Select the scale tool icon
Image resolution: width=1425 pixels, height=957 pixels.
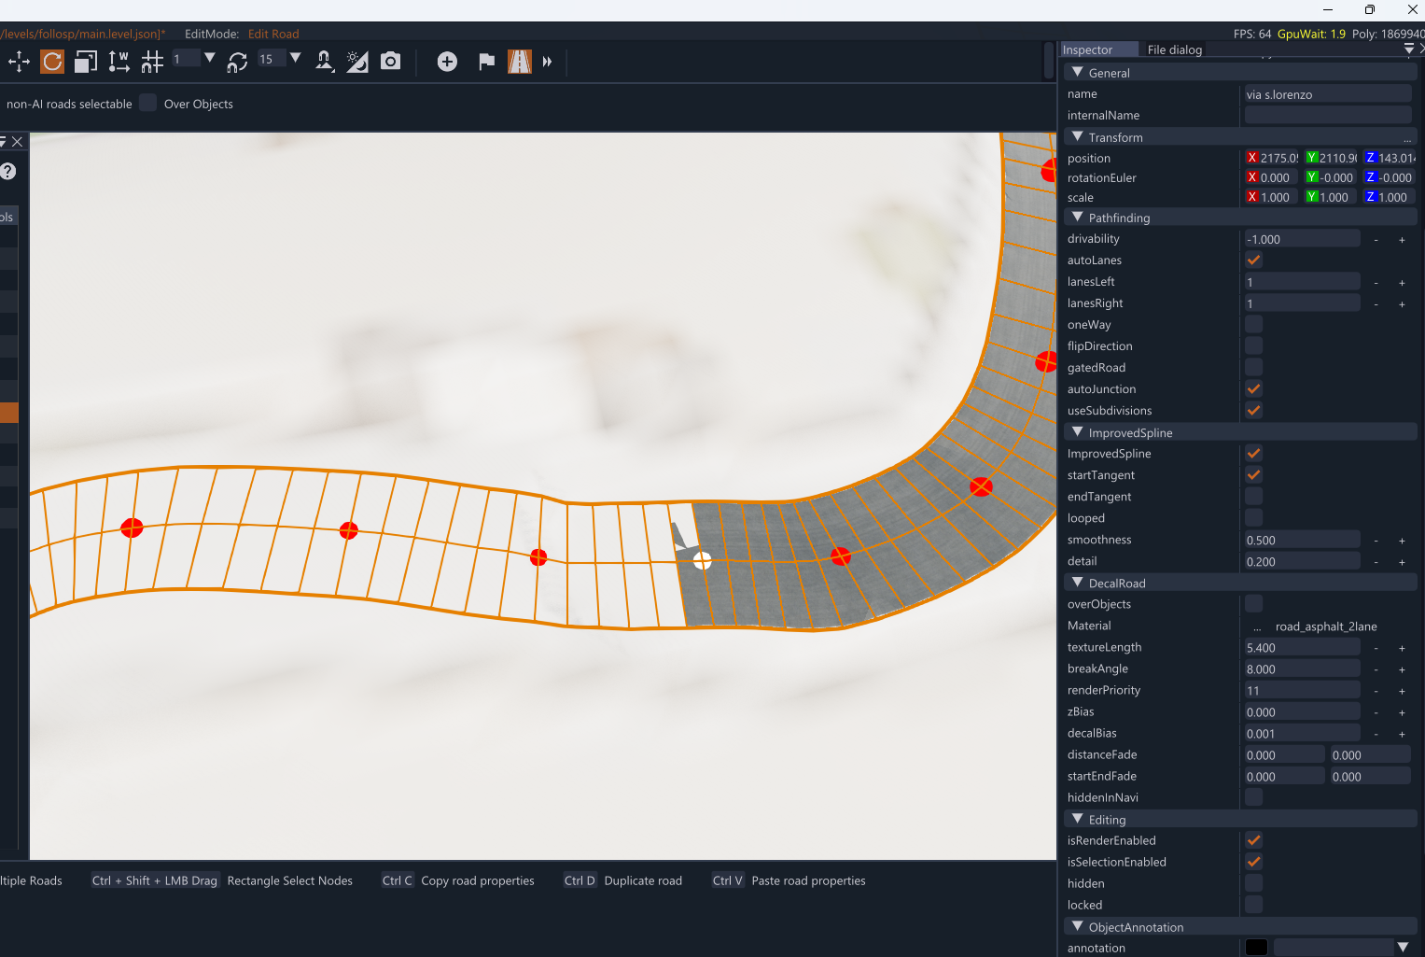(86, 62)
